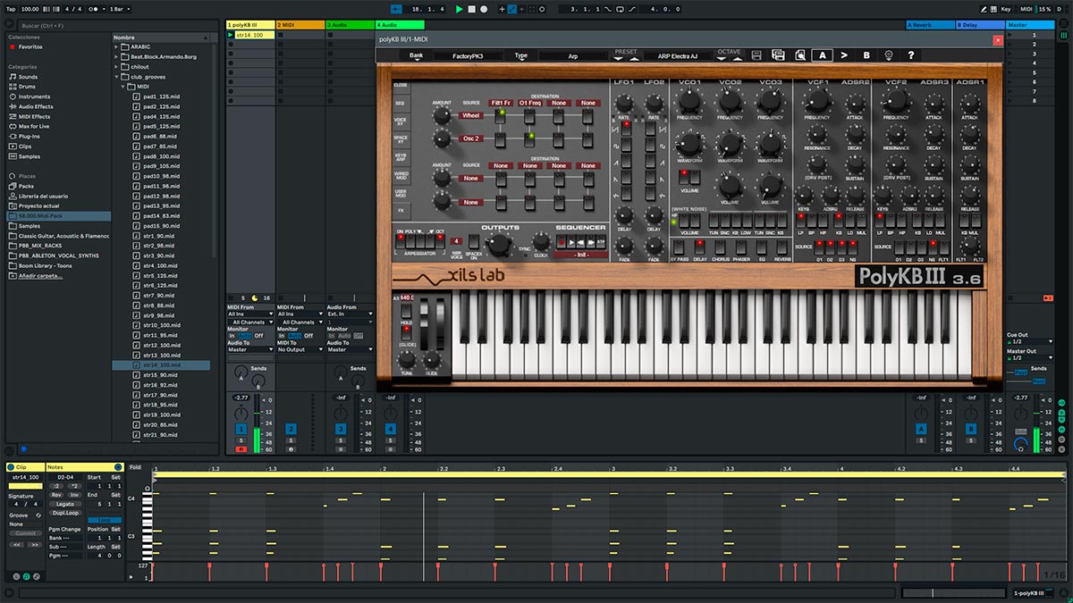Viewport: 1073px width, 603px height.
Task: Select the B Delay return track header
Action: click(x=981, y=25)
